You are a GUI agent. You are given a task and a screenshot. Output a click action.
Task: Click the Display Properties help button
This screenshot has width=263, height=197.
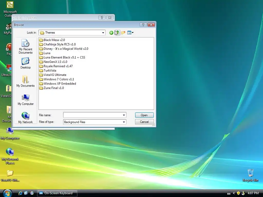point(102,18)
